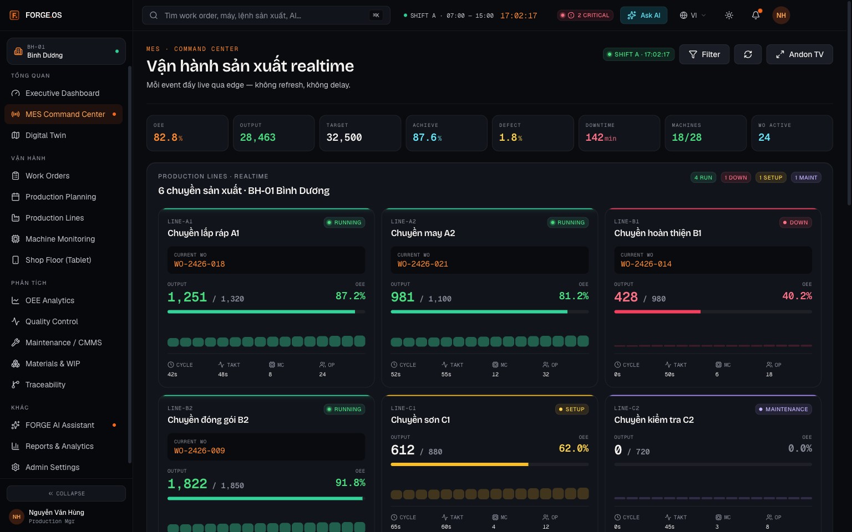Click the Admin Settings gear icon

(x=16, y=467)
